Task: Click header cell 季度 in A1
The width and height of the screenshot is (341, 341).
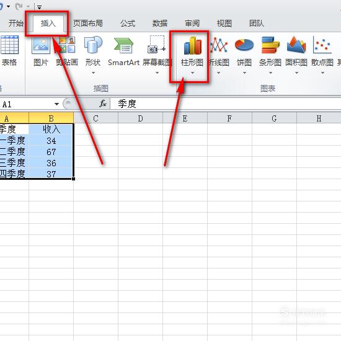Action: (x=14, y=129)
